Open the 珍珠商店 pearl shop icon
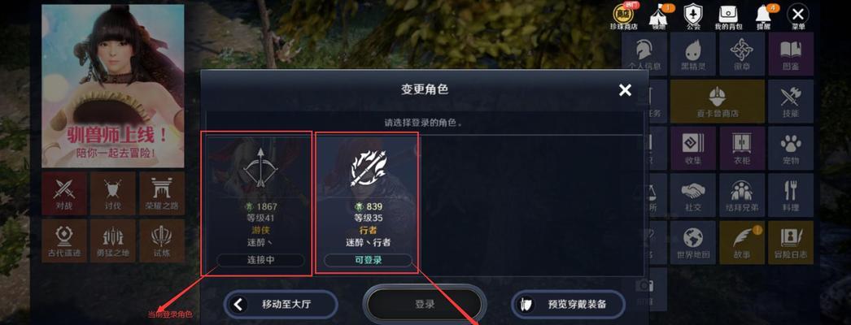 [x=623, y=17]
